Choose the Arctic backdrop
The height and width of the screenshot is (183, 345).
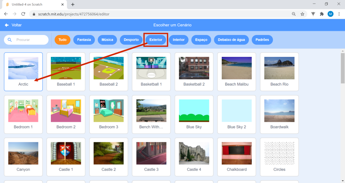tap(23, 72)
